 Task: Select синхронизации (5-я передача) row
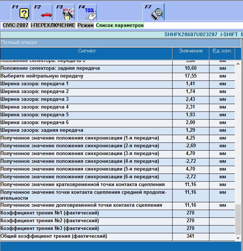pos(118,169)
